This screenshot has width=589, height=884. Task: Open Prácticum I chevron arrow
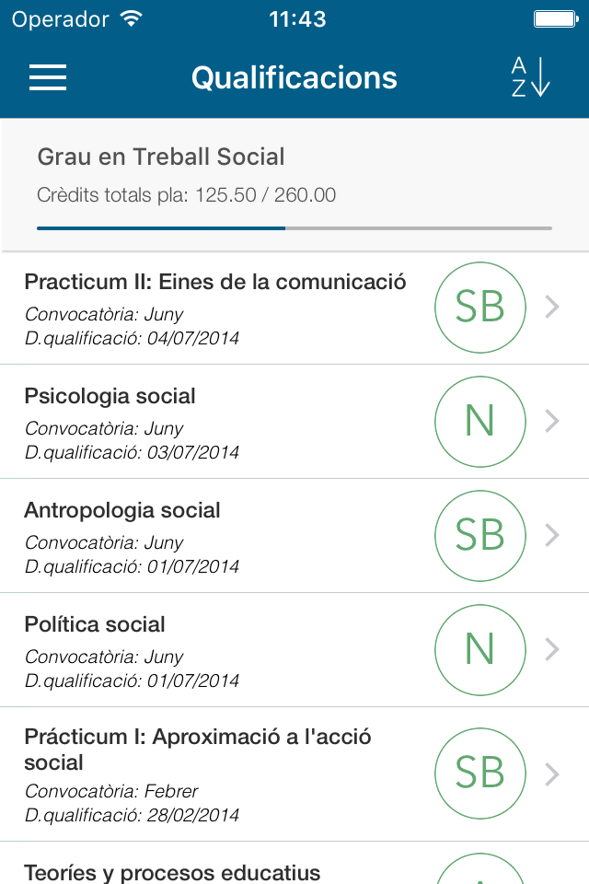[x=552, y=774]
